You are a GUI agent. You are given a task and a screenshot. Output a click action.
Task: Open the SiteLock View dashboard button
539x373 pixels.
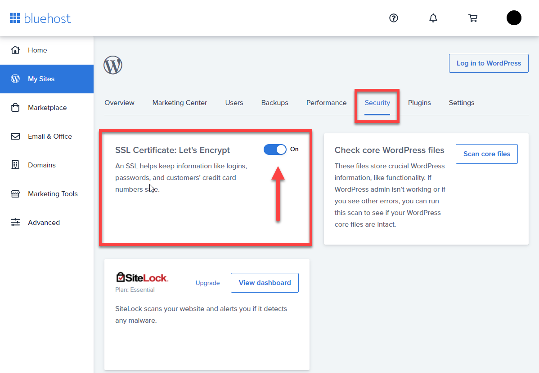pyautogui.click(x=265, y=283)
